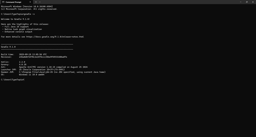The height and width of the screenshot is (137, 256).
Task: Click the Build time timestamp
Action: (x=33, y=54)
